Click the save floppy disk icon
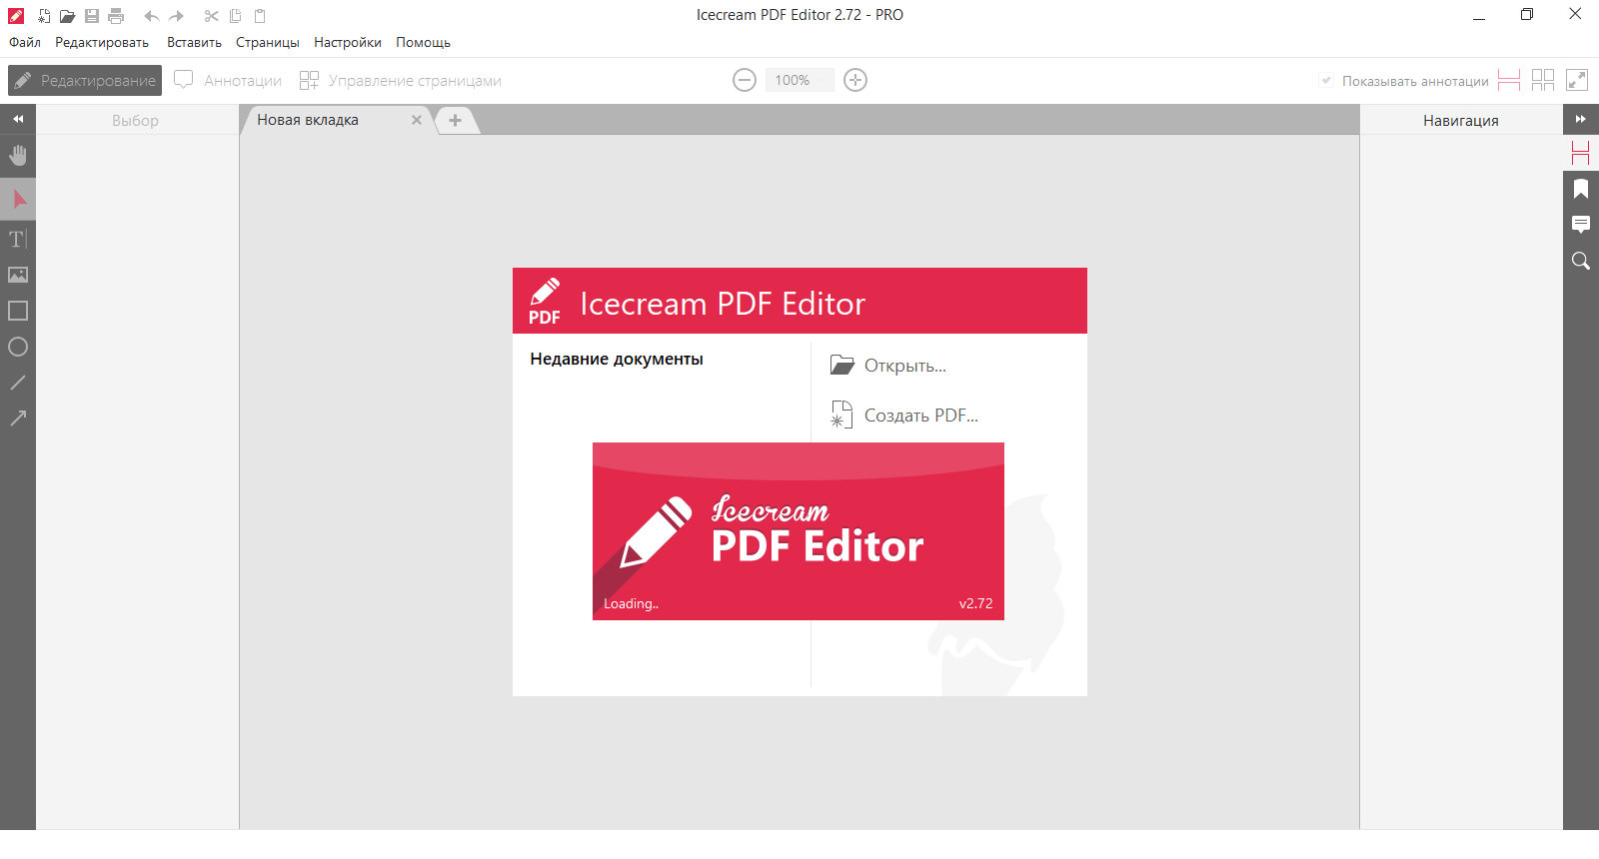Viewport: 1599px width, 859px height. (92, 16)
